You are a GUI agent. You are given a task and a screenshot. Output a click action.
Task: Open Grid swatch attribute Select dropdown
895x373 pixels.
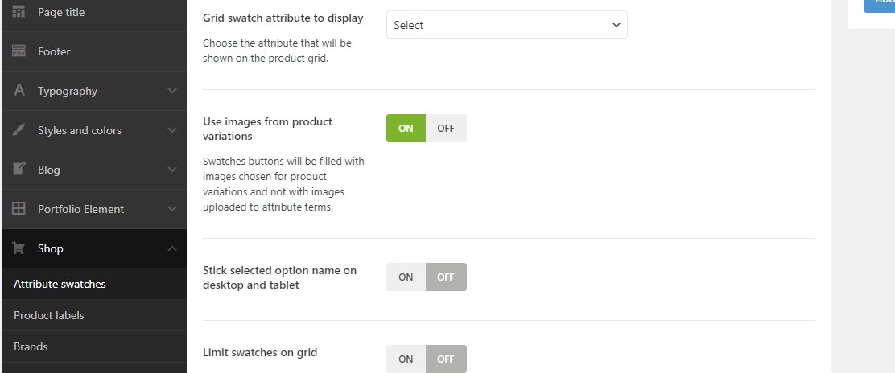pyautogui.click(x=506, y=25)
